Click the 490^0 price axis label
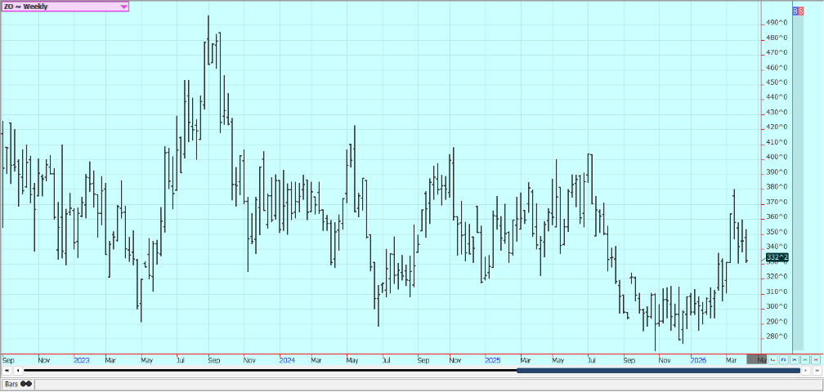Image resolution: width=824 pixels, height=392 pixels. (776, 23)
